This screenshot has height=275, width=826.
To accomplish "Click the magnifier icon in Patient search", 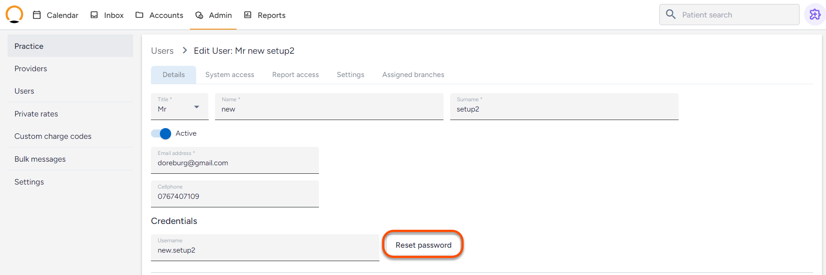I will coord(671,14).
